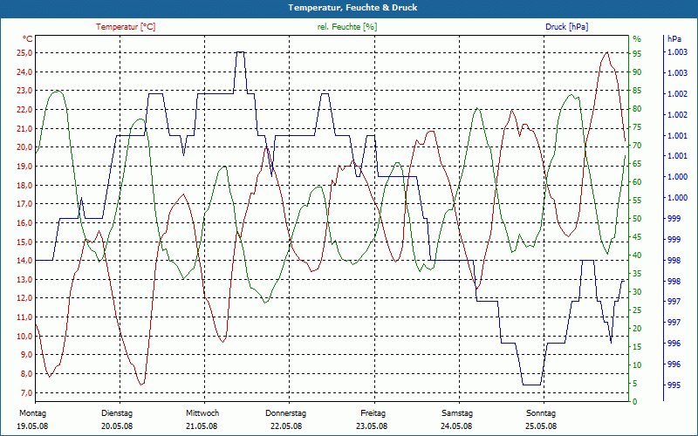Image resolution: width=698 pixels, height=436 pixels.
Task: Click the green '%' unit label atop humidity axis
Action: point(637,38)
